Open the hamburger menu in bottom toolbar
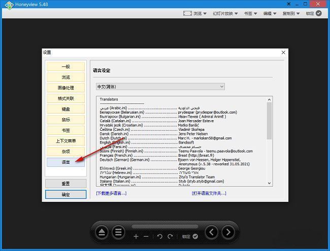This screenshot has width=330, height=251. [x=119, y=233]
